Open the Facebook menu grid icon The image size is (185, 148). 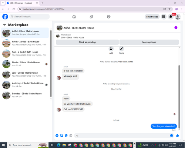[x=164, y=17]
